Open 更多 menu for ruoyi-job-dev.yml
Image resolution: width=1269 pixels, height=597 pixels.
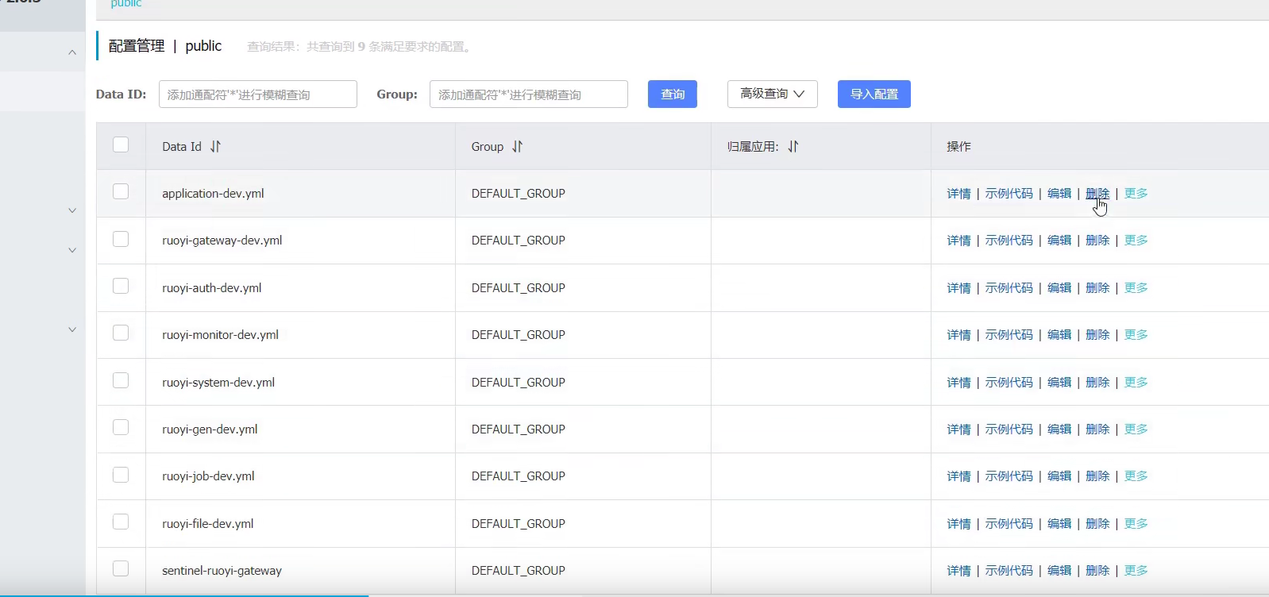pos(1136,476)
